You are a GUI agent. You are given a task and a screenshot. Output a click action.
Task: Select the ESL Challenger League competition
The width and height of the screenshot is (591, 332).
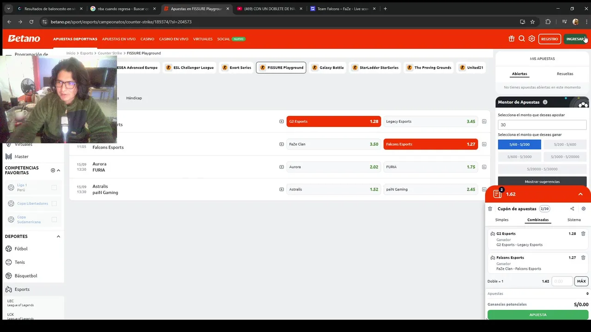[190, 68]
